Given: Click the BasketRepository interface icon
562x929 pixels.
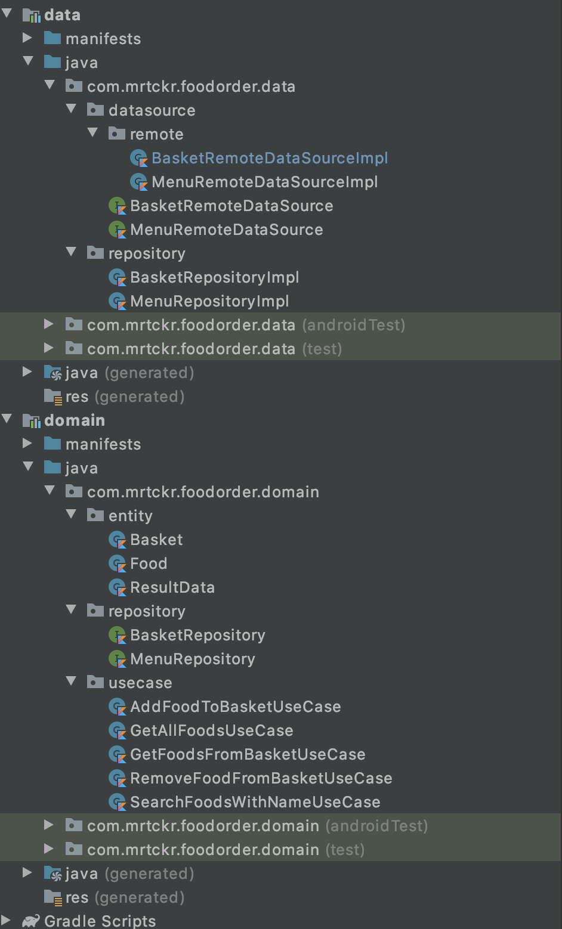Looking at the screenshot, I should click(118, 634).
